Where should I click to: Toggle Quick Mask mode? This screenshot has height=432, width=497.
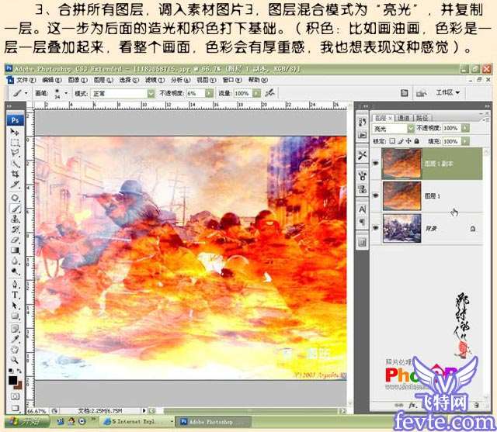click(15, 396)
